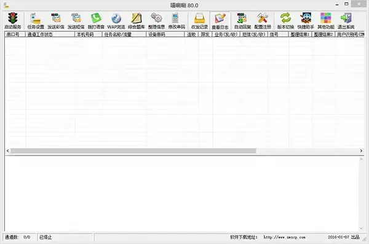Select the 本机号码 column header
369x244 pixels.
pos(88,34)
